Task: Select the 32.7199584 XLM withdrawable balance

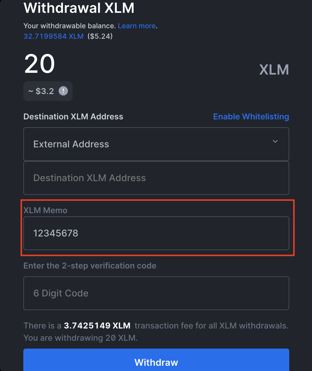Action: 53,36
